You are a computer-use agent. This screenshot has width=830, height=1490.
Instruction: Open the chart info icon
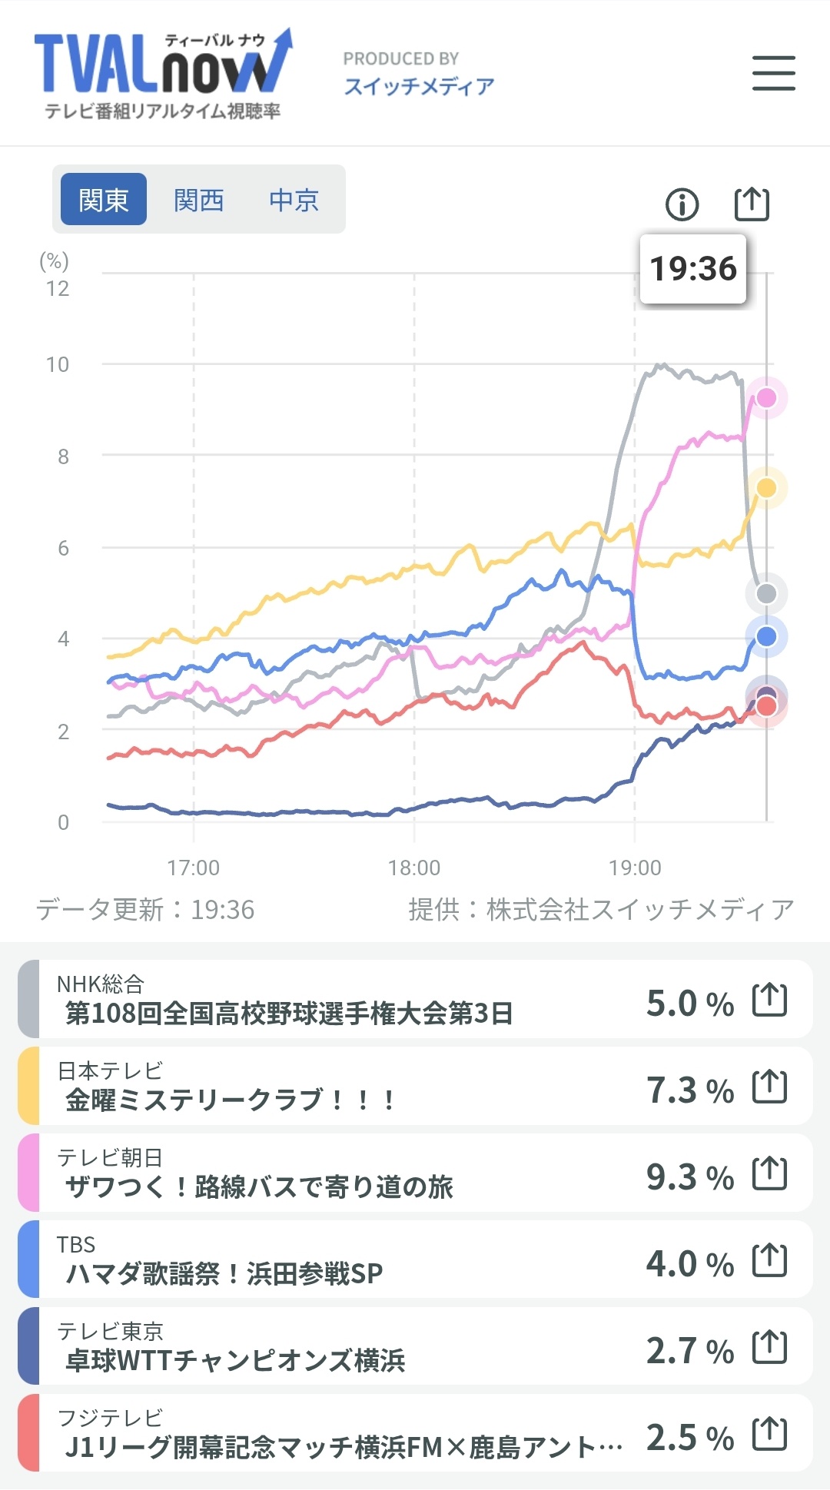[682, 204]
